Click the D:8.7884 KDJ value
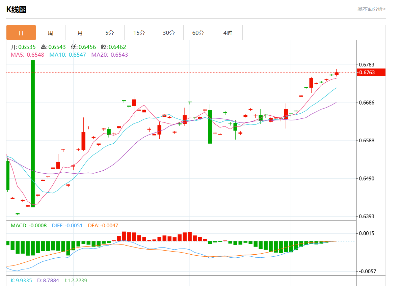 click(48, 280)
